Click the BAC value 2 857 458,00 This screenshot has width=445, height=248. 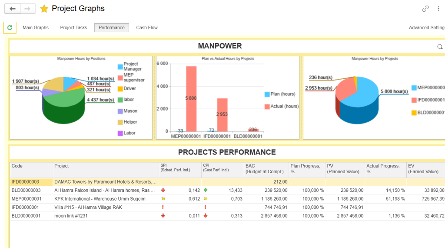274,216
